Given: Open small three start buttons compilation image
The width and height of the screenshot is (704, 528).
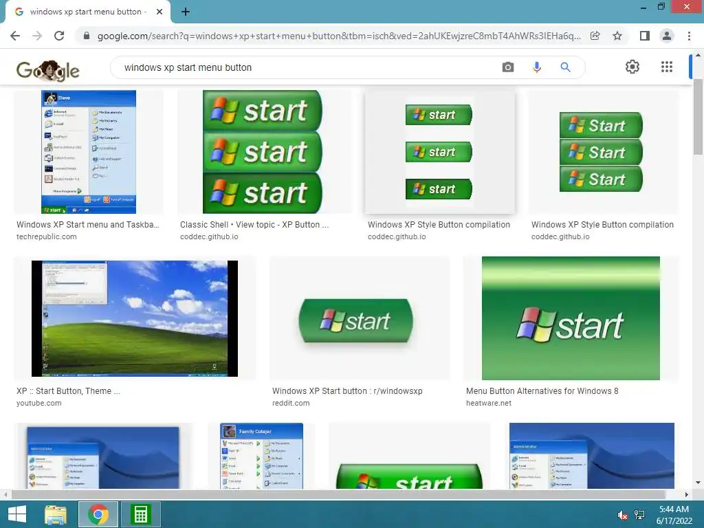Looking at the screenshot, I should click(439, 152).
